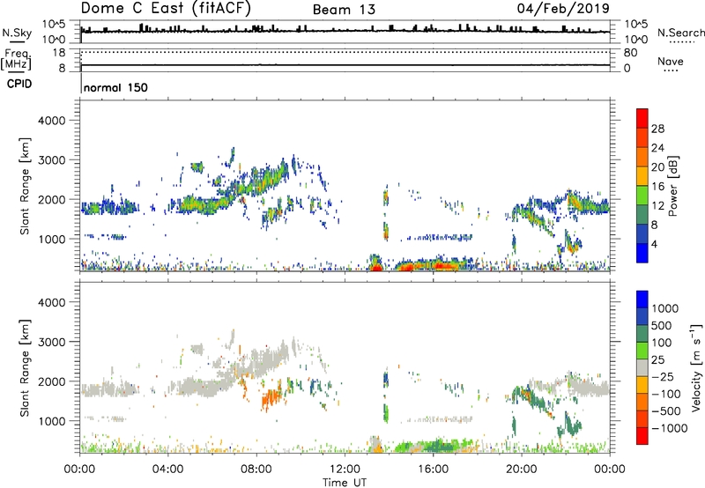
Task: Click the '3000' tick on the velocity panel
Action: coord(52,342)
